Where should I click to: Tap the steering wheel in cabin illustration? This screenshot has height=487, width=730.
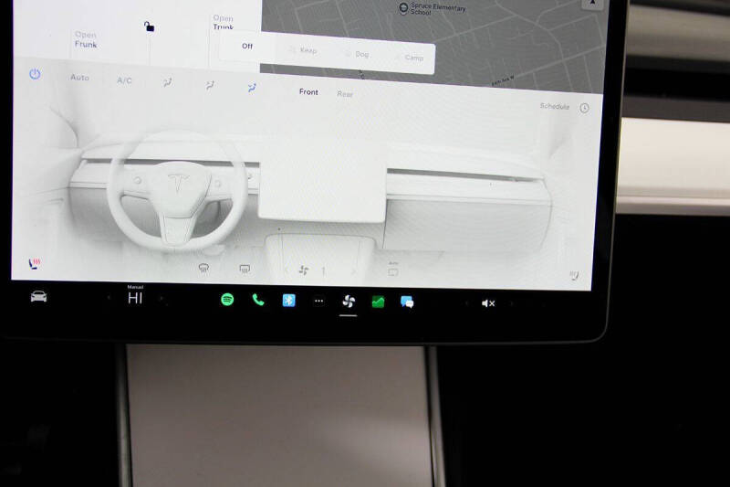[x=177, y=192]
